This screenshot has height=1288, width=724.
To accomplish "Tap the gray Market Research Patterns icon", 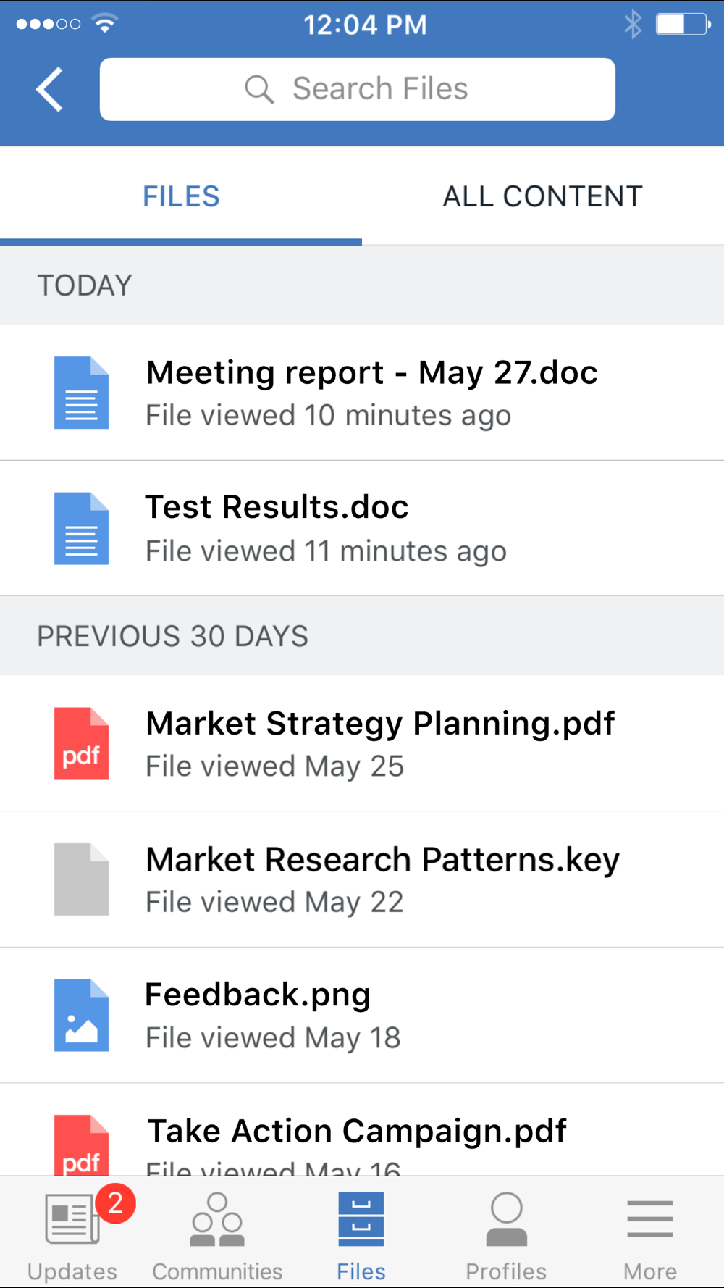I will [81, 879].
